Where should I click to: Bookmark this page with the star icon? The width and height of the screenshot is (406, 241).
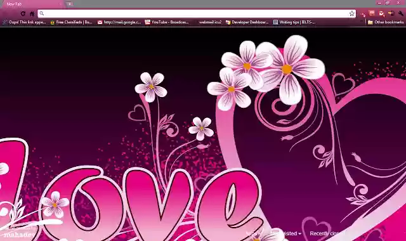[351, 13]
